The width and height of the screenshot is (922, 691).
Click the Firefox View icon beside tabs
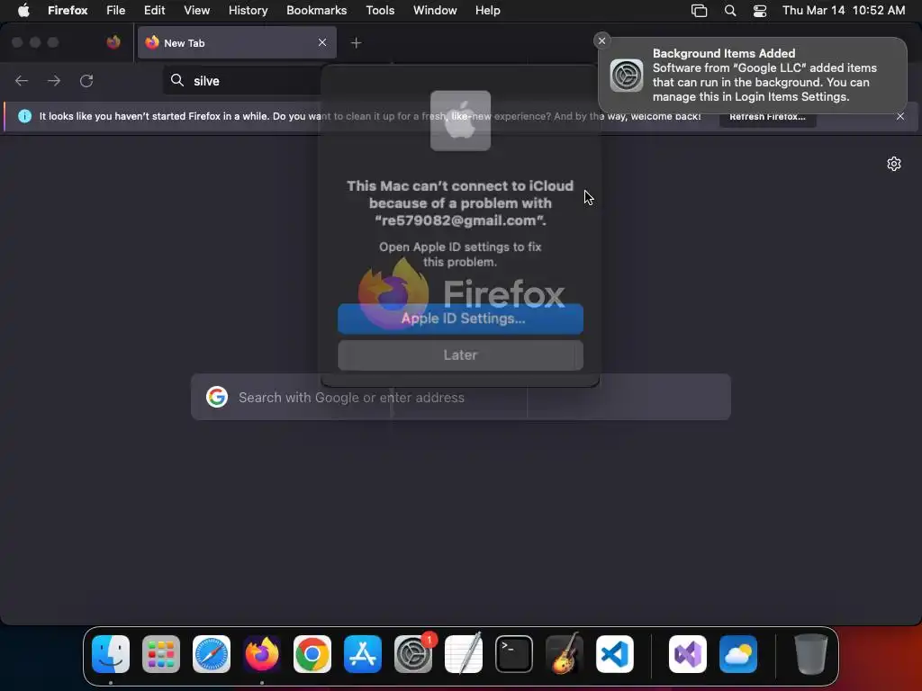[x=113, y=42]
